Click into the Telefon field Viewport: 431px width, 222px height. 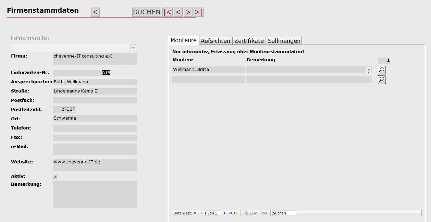95,128
